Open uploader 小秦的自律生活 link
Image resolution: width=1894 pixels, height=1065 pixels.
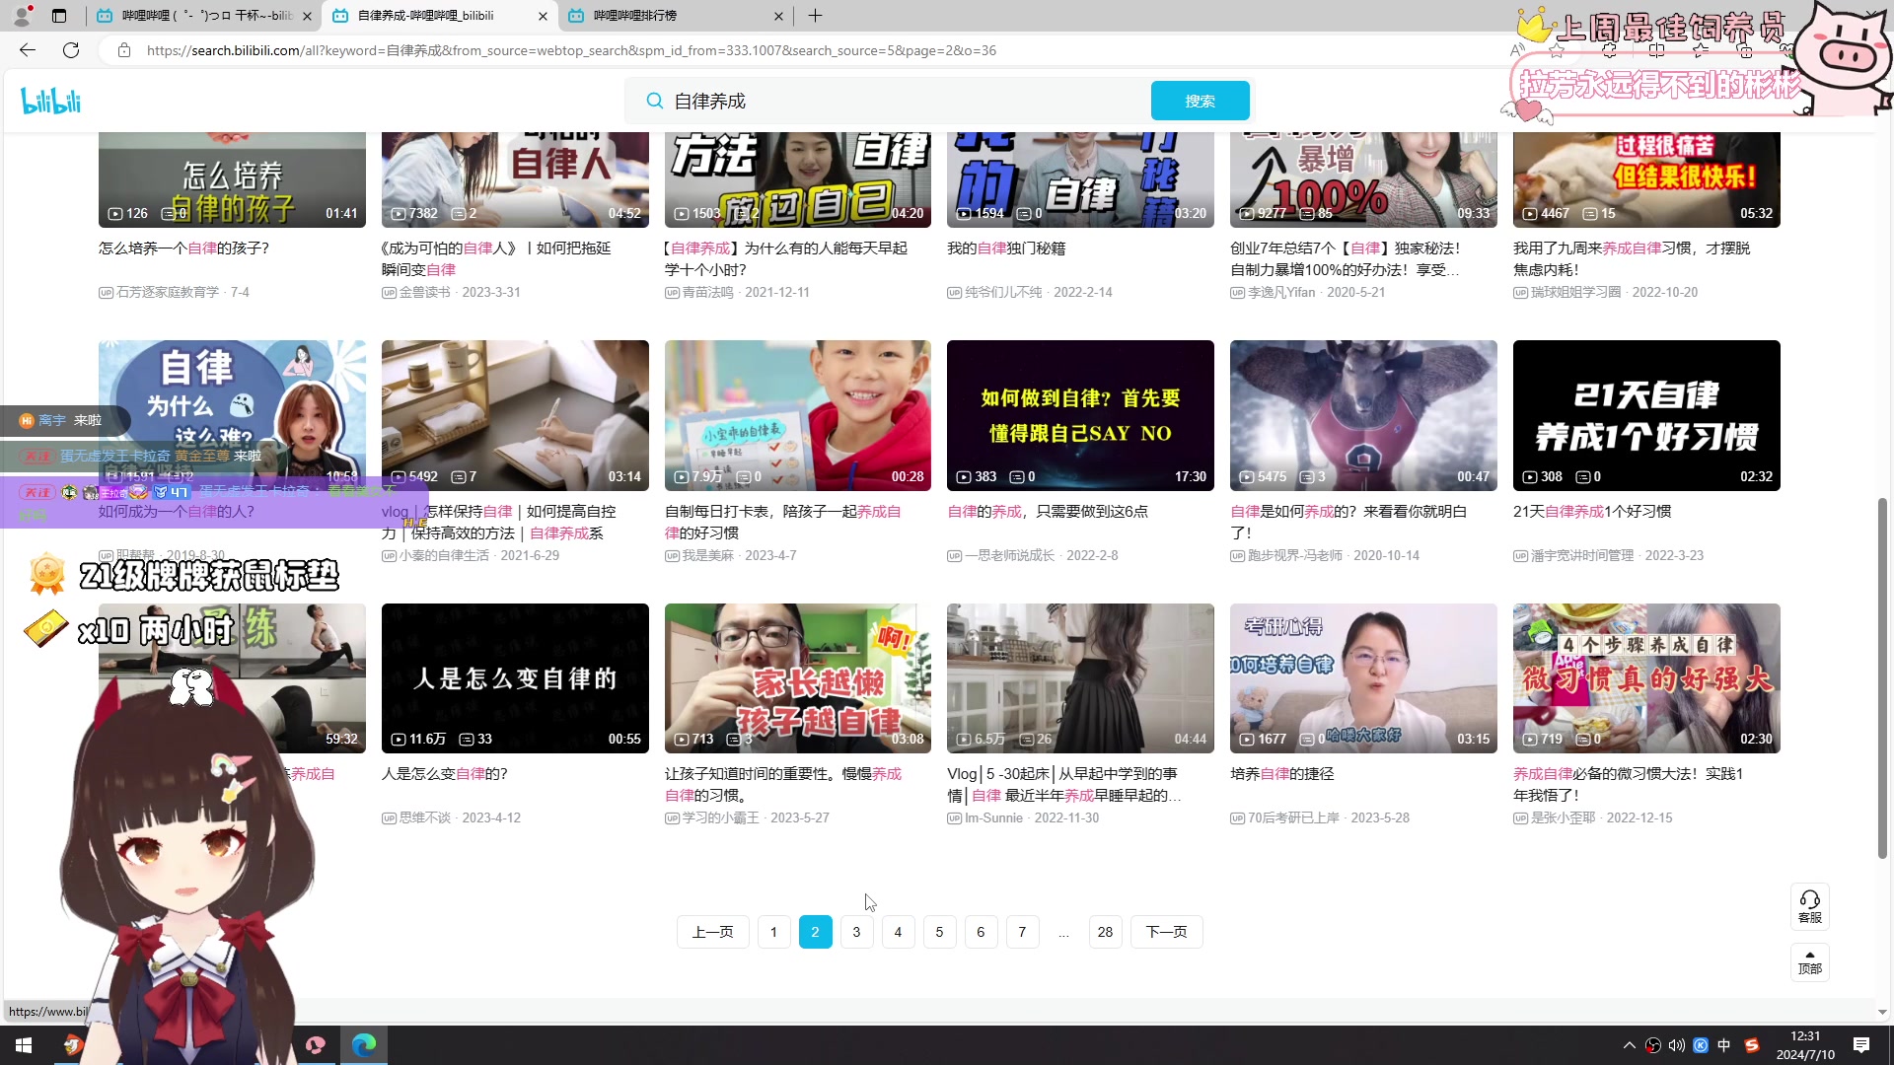(435, 556)
